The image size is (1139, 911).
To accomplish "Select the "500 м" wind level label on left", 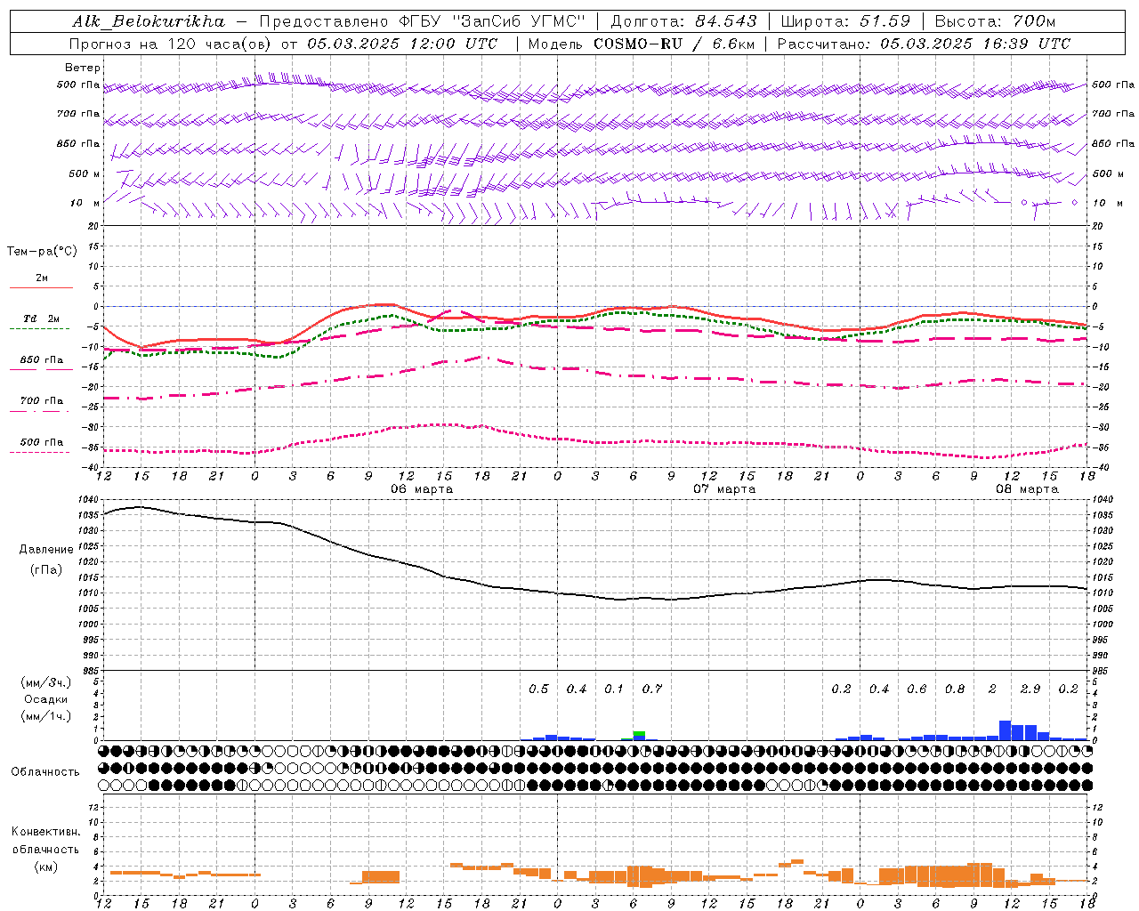I will click(x=85, y=173).
